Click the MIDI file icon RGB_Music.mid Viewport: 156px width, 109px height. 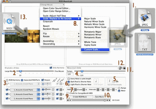point(9,22)
